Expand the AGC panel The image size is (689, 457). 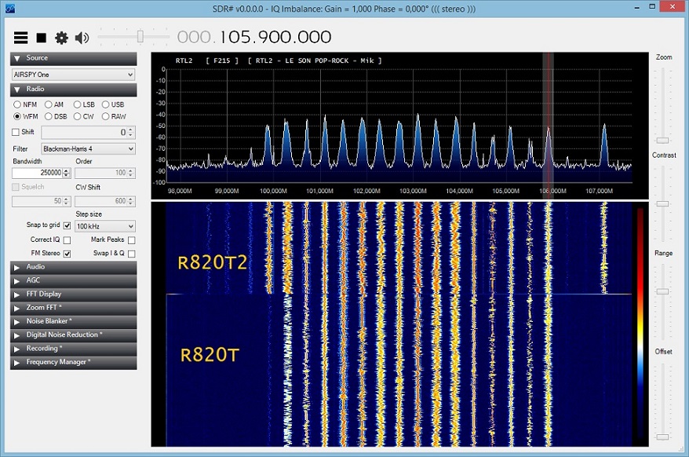click(74, 280)
